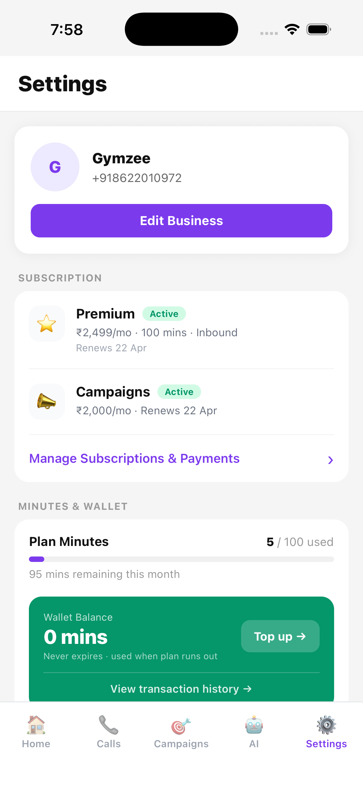The image size is (363, 790).
Task: Tap the Premium star icon
Action: [47, 324]
